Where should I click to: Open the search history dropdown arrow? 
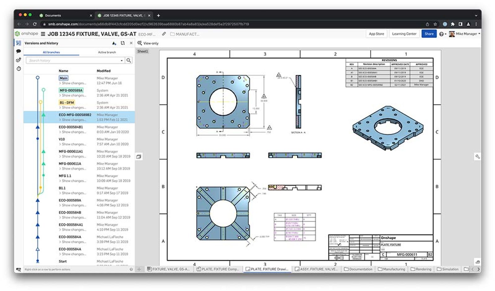[122, 60]
